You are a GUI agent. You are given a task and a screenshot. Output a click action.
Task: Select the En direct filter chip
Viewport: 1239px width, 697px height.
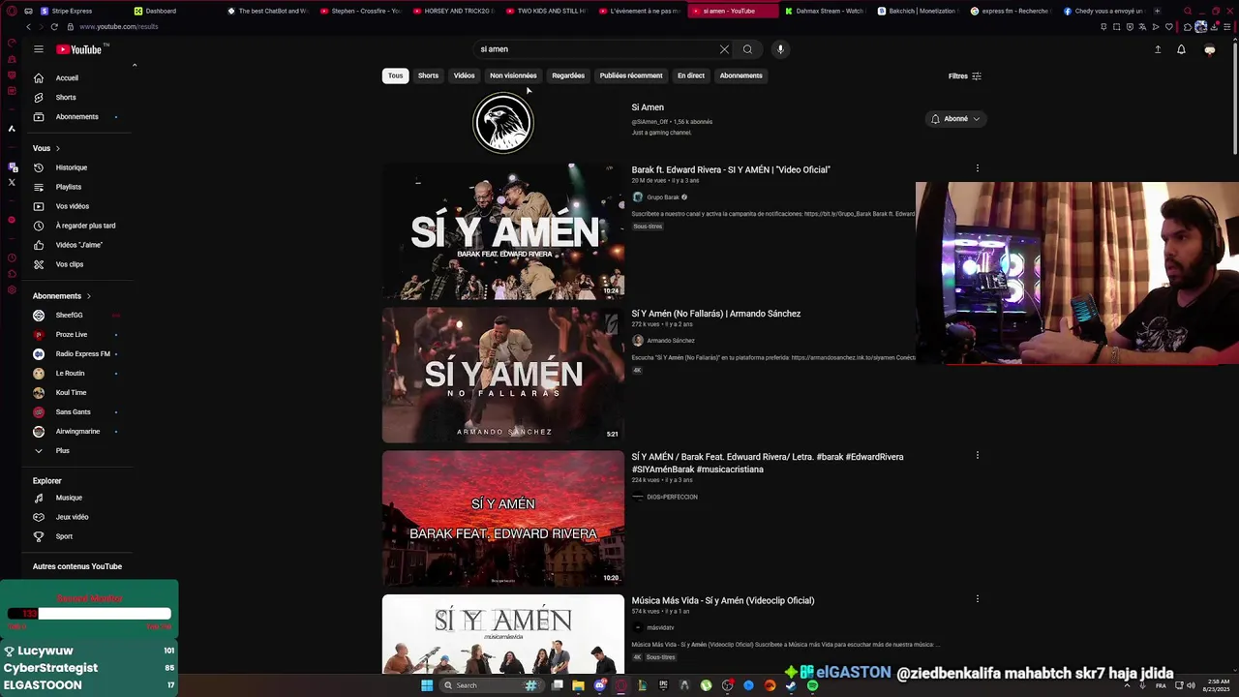pos(691,76)
